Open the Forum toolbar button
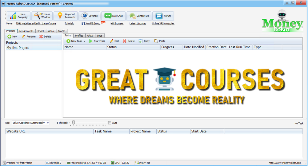The width and height of the screenshot is (308, 166). 163,16
